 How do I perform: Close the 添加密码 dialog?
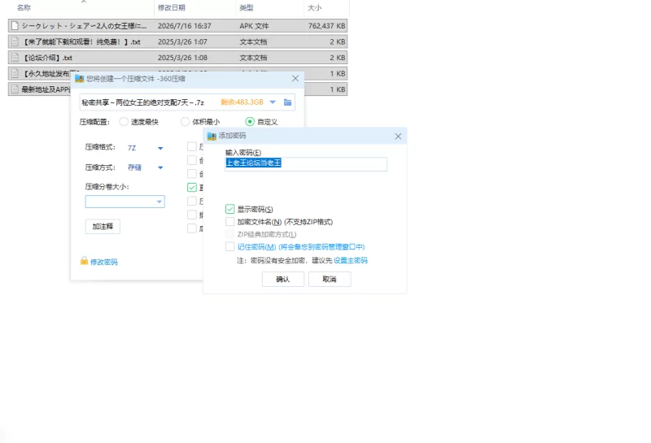[398, 136]
